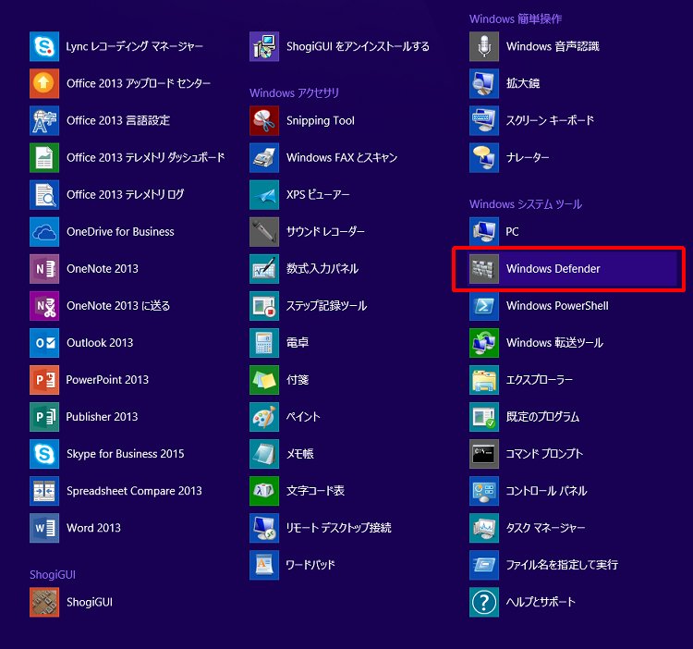Open 拡大鏡 magnifier icon
The height and width of the screenshot is (649, 693).
[x=484, y=83]
